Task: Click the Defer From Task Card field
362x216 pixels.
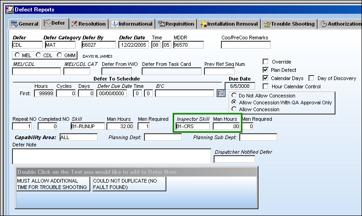Action: coord(172,71)
